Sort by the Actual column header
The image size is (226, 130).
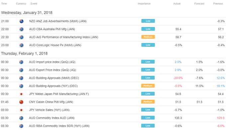177,4
